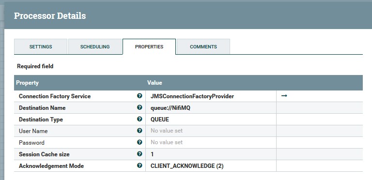372x180 pixels.
Task: Open the Scheduling tab
Action: 95,46
